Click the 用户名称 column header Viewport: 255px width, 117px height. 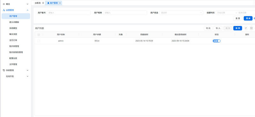tap(61, 35)
